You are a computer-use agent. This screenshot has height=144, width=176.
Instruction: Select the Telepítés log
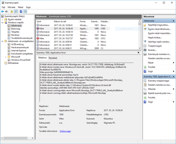pos(15,32)
